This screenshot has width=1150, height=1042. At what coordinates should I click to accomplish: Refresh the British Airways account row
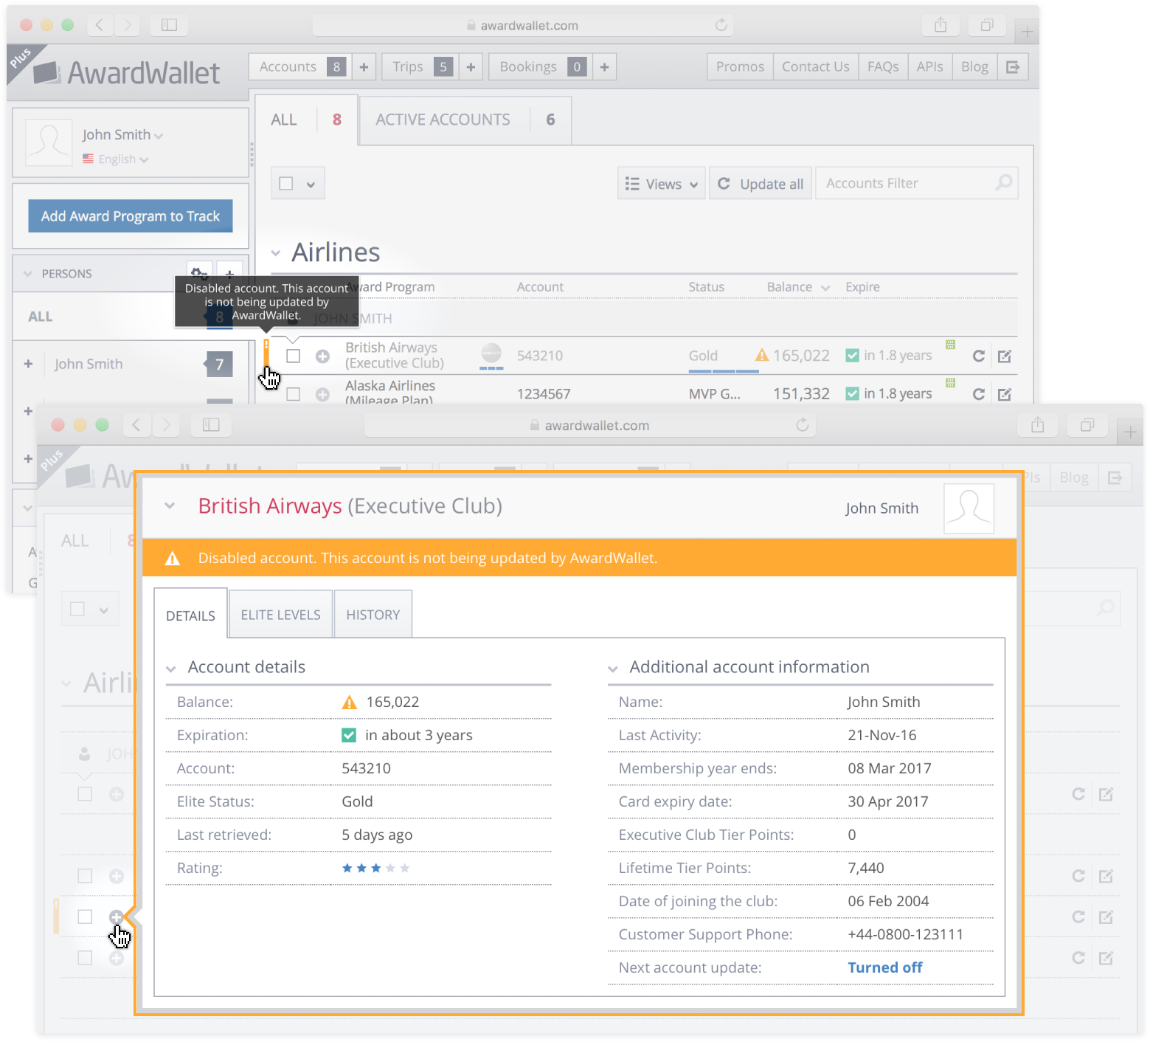click(979, 356)
